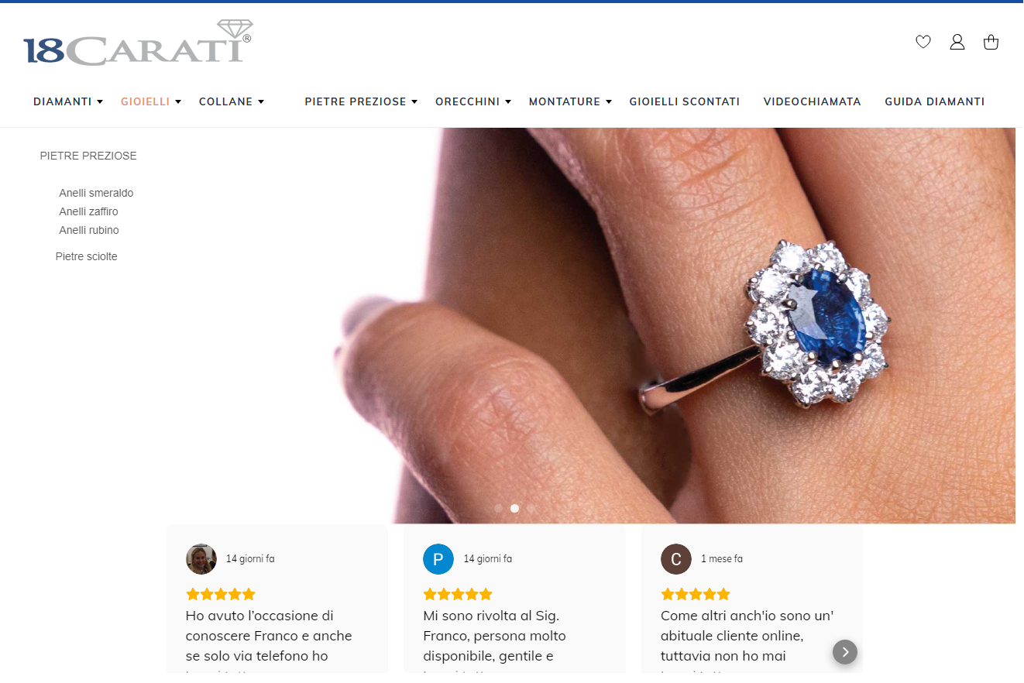Go to Anelli zaffiro link
The height and width of the screenshot is (683, 1024).
tap(89, 211)
